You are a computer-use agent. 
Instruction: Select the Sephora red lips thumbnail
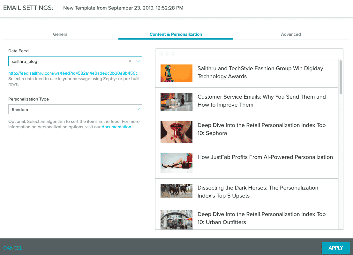click(x=176, y=131)
